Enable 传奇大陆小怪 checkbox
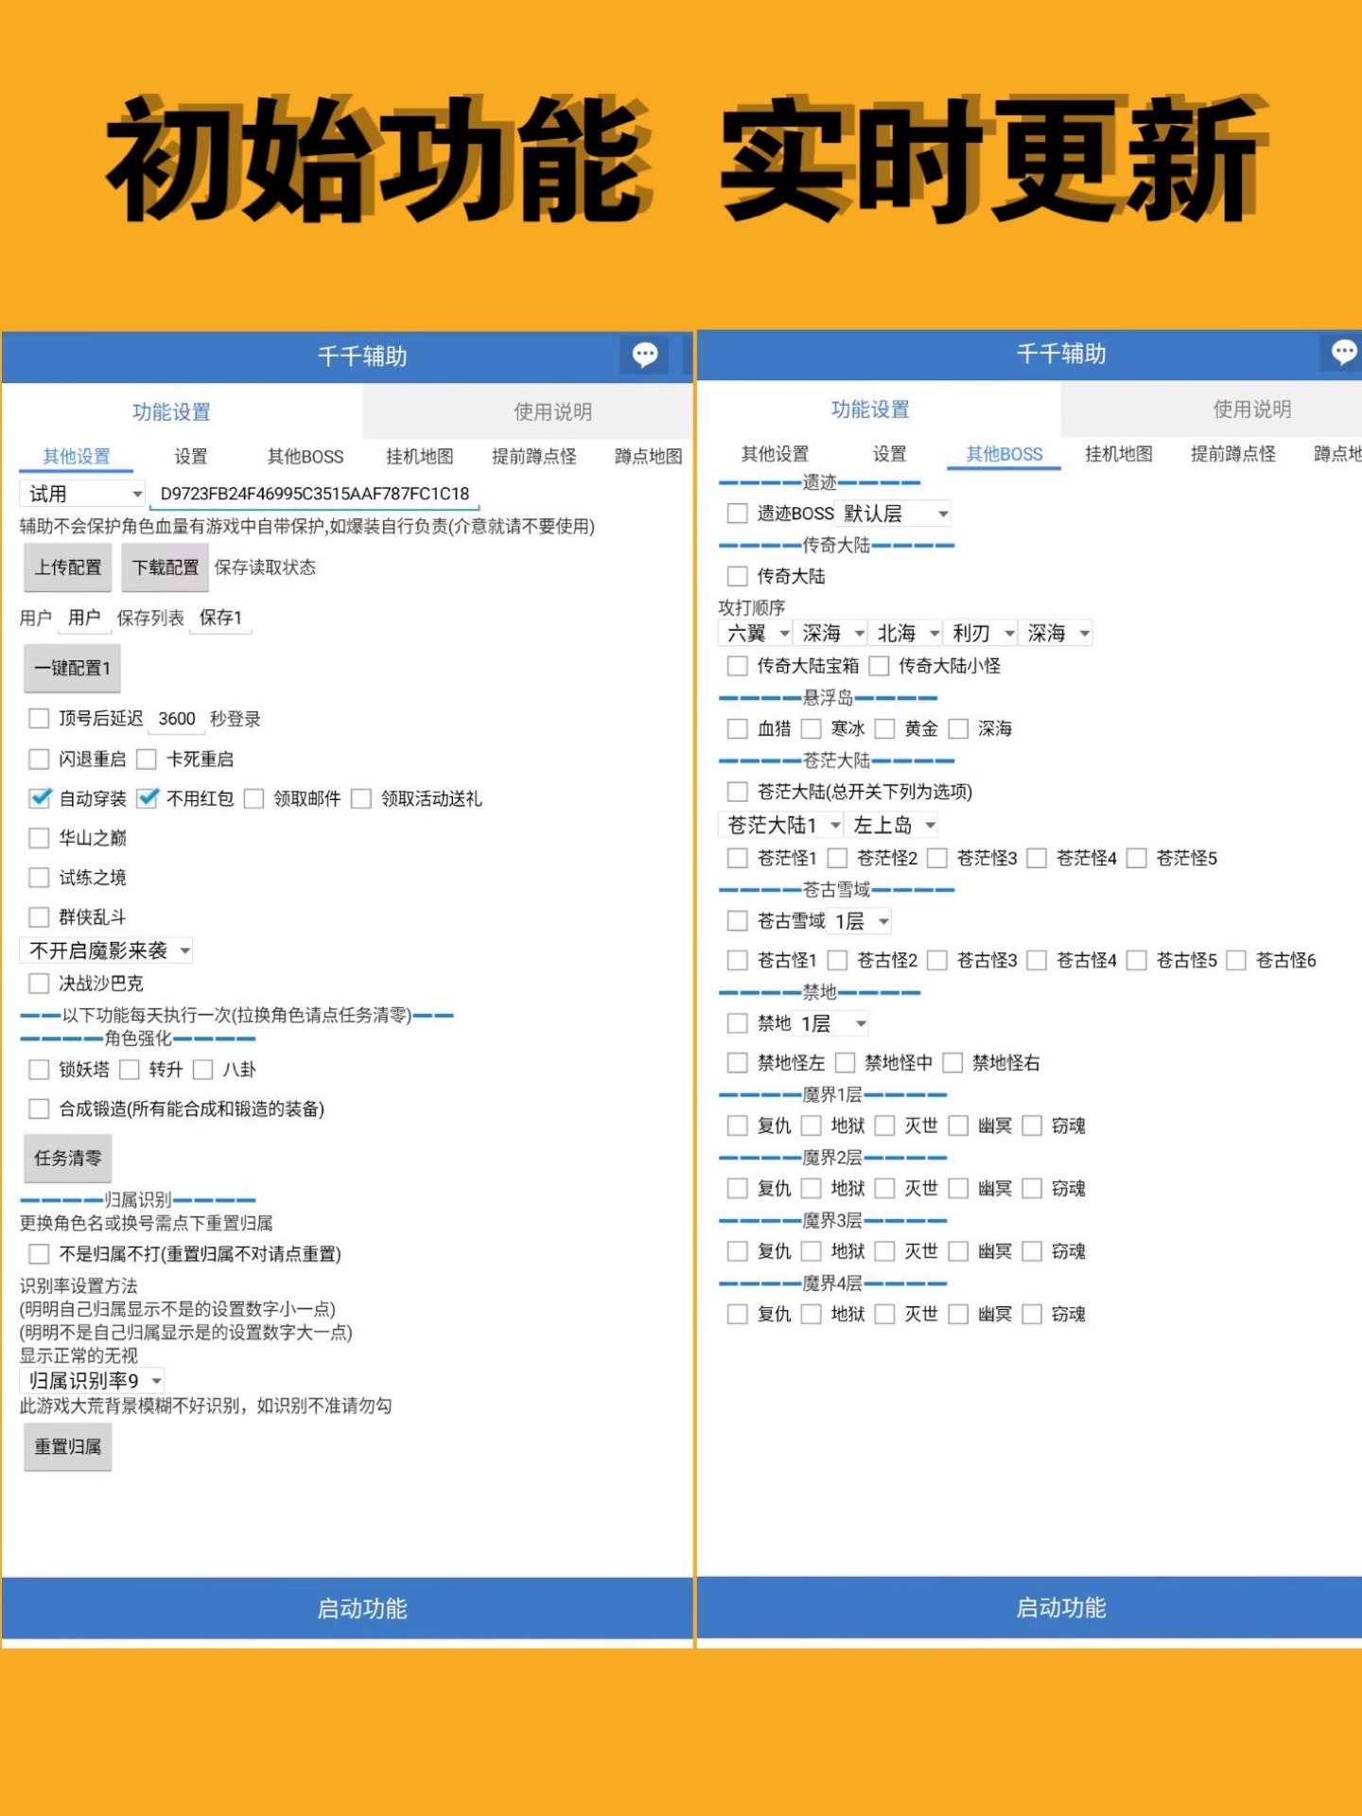Viewport: 1362px width, 1816px height. [x=879, y=666]
